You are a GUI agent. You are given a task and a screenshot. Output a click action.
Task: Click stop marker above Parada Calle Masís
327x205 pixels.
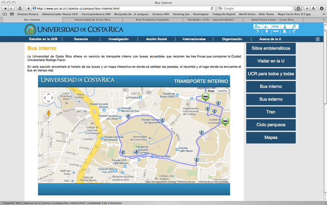click(201, 132)
